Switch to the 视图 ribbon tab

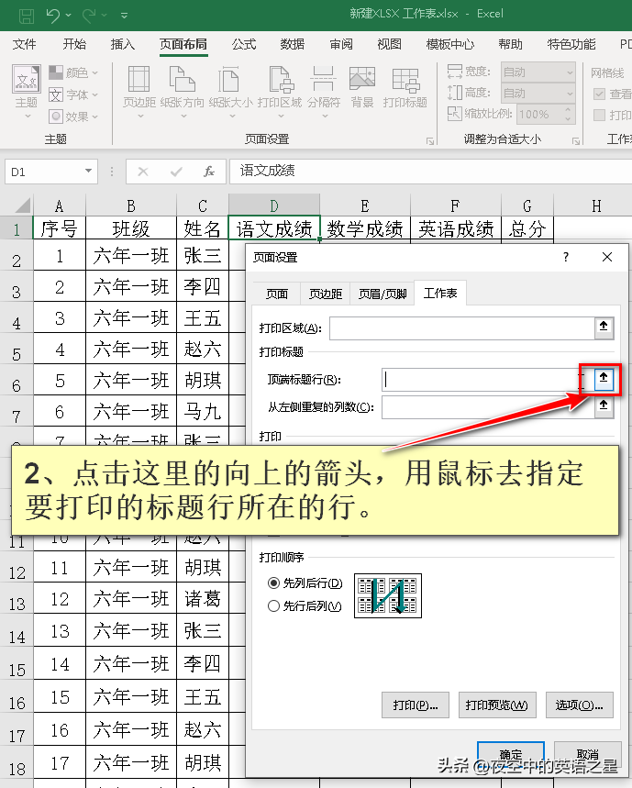tap(389, 44)
